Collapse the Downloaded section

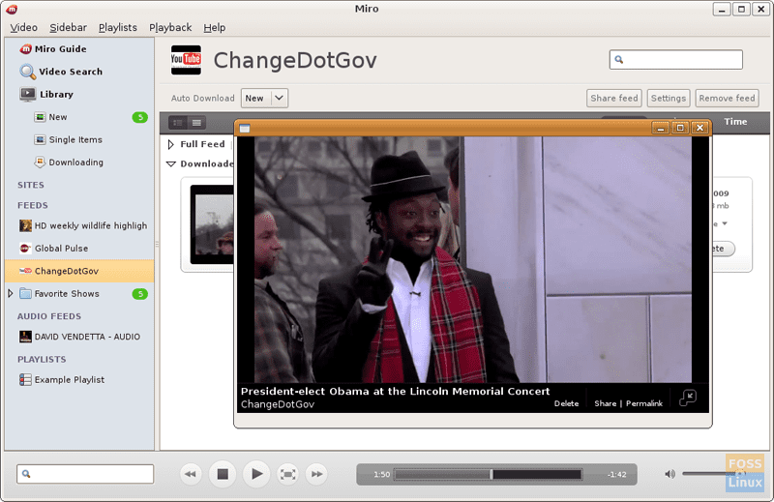(x=171, y=163)
